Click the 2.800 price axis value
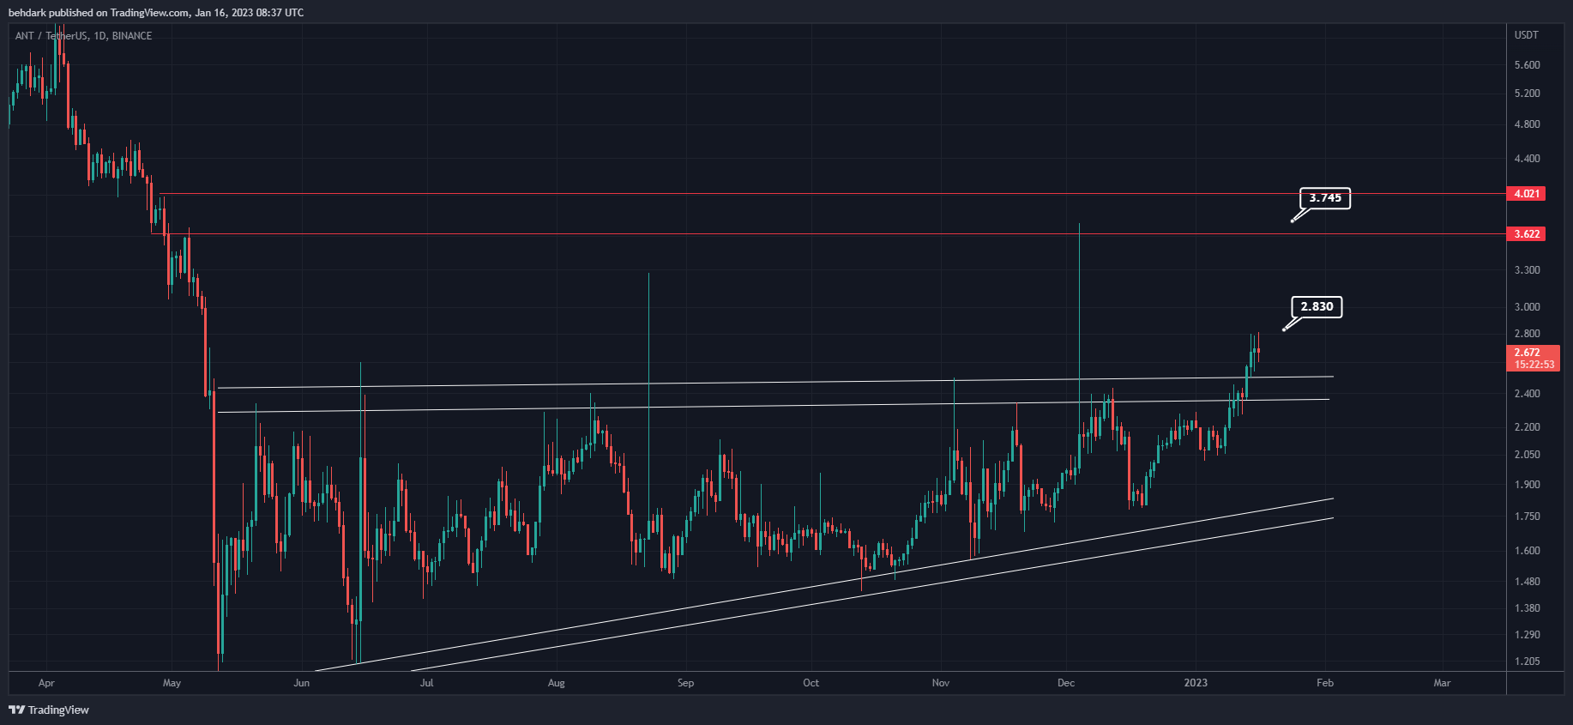 pos(1527,334)
